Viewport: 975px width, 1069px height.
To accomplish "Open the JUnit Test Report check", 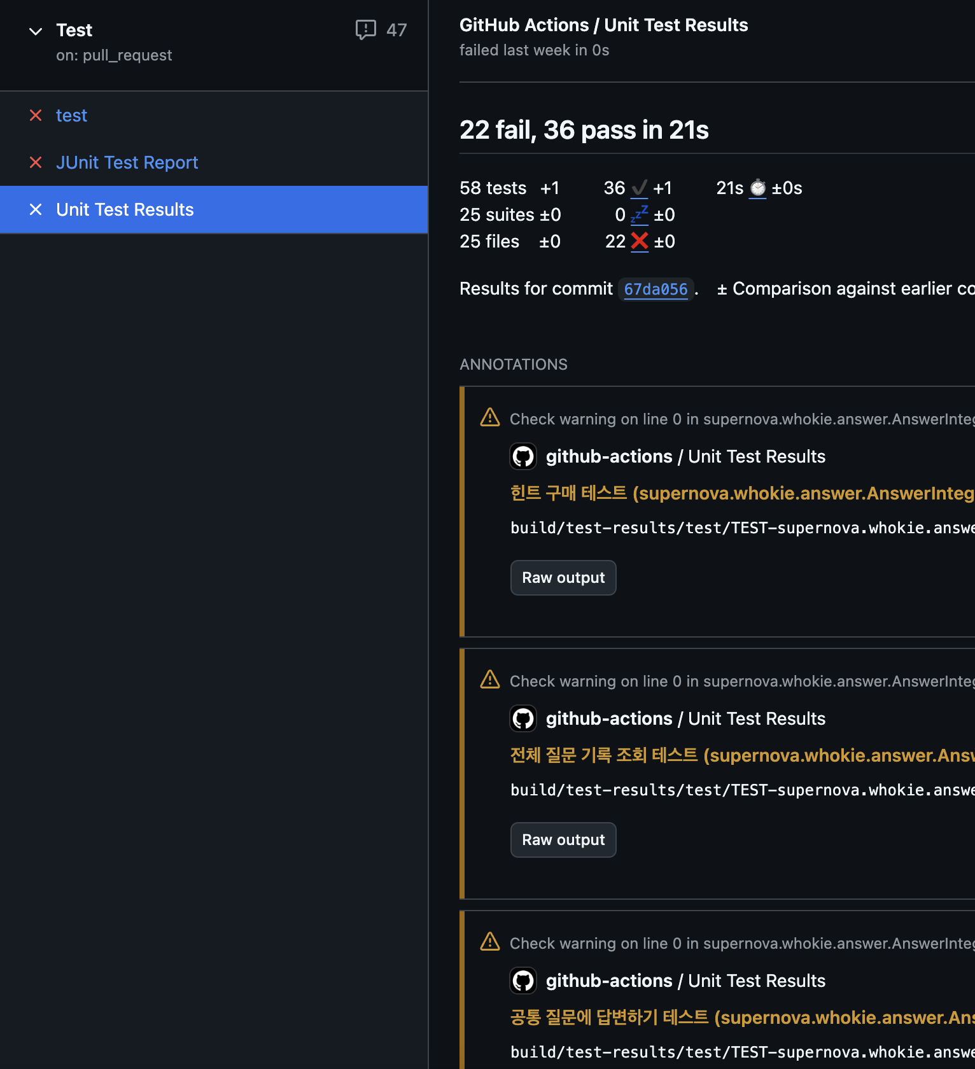I will (x=127, y=162).
